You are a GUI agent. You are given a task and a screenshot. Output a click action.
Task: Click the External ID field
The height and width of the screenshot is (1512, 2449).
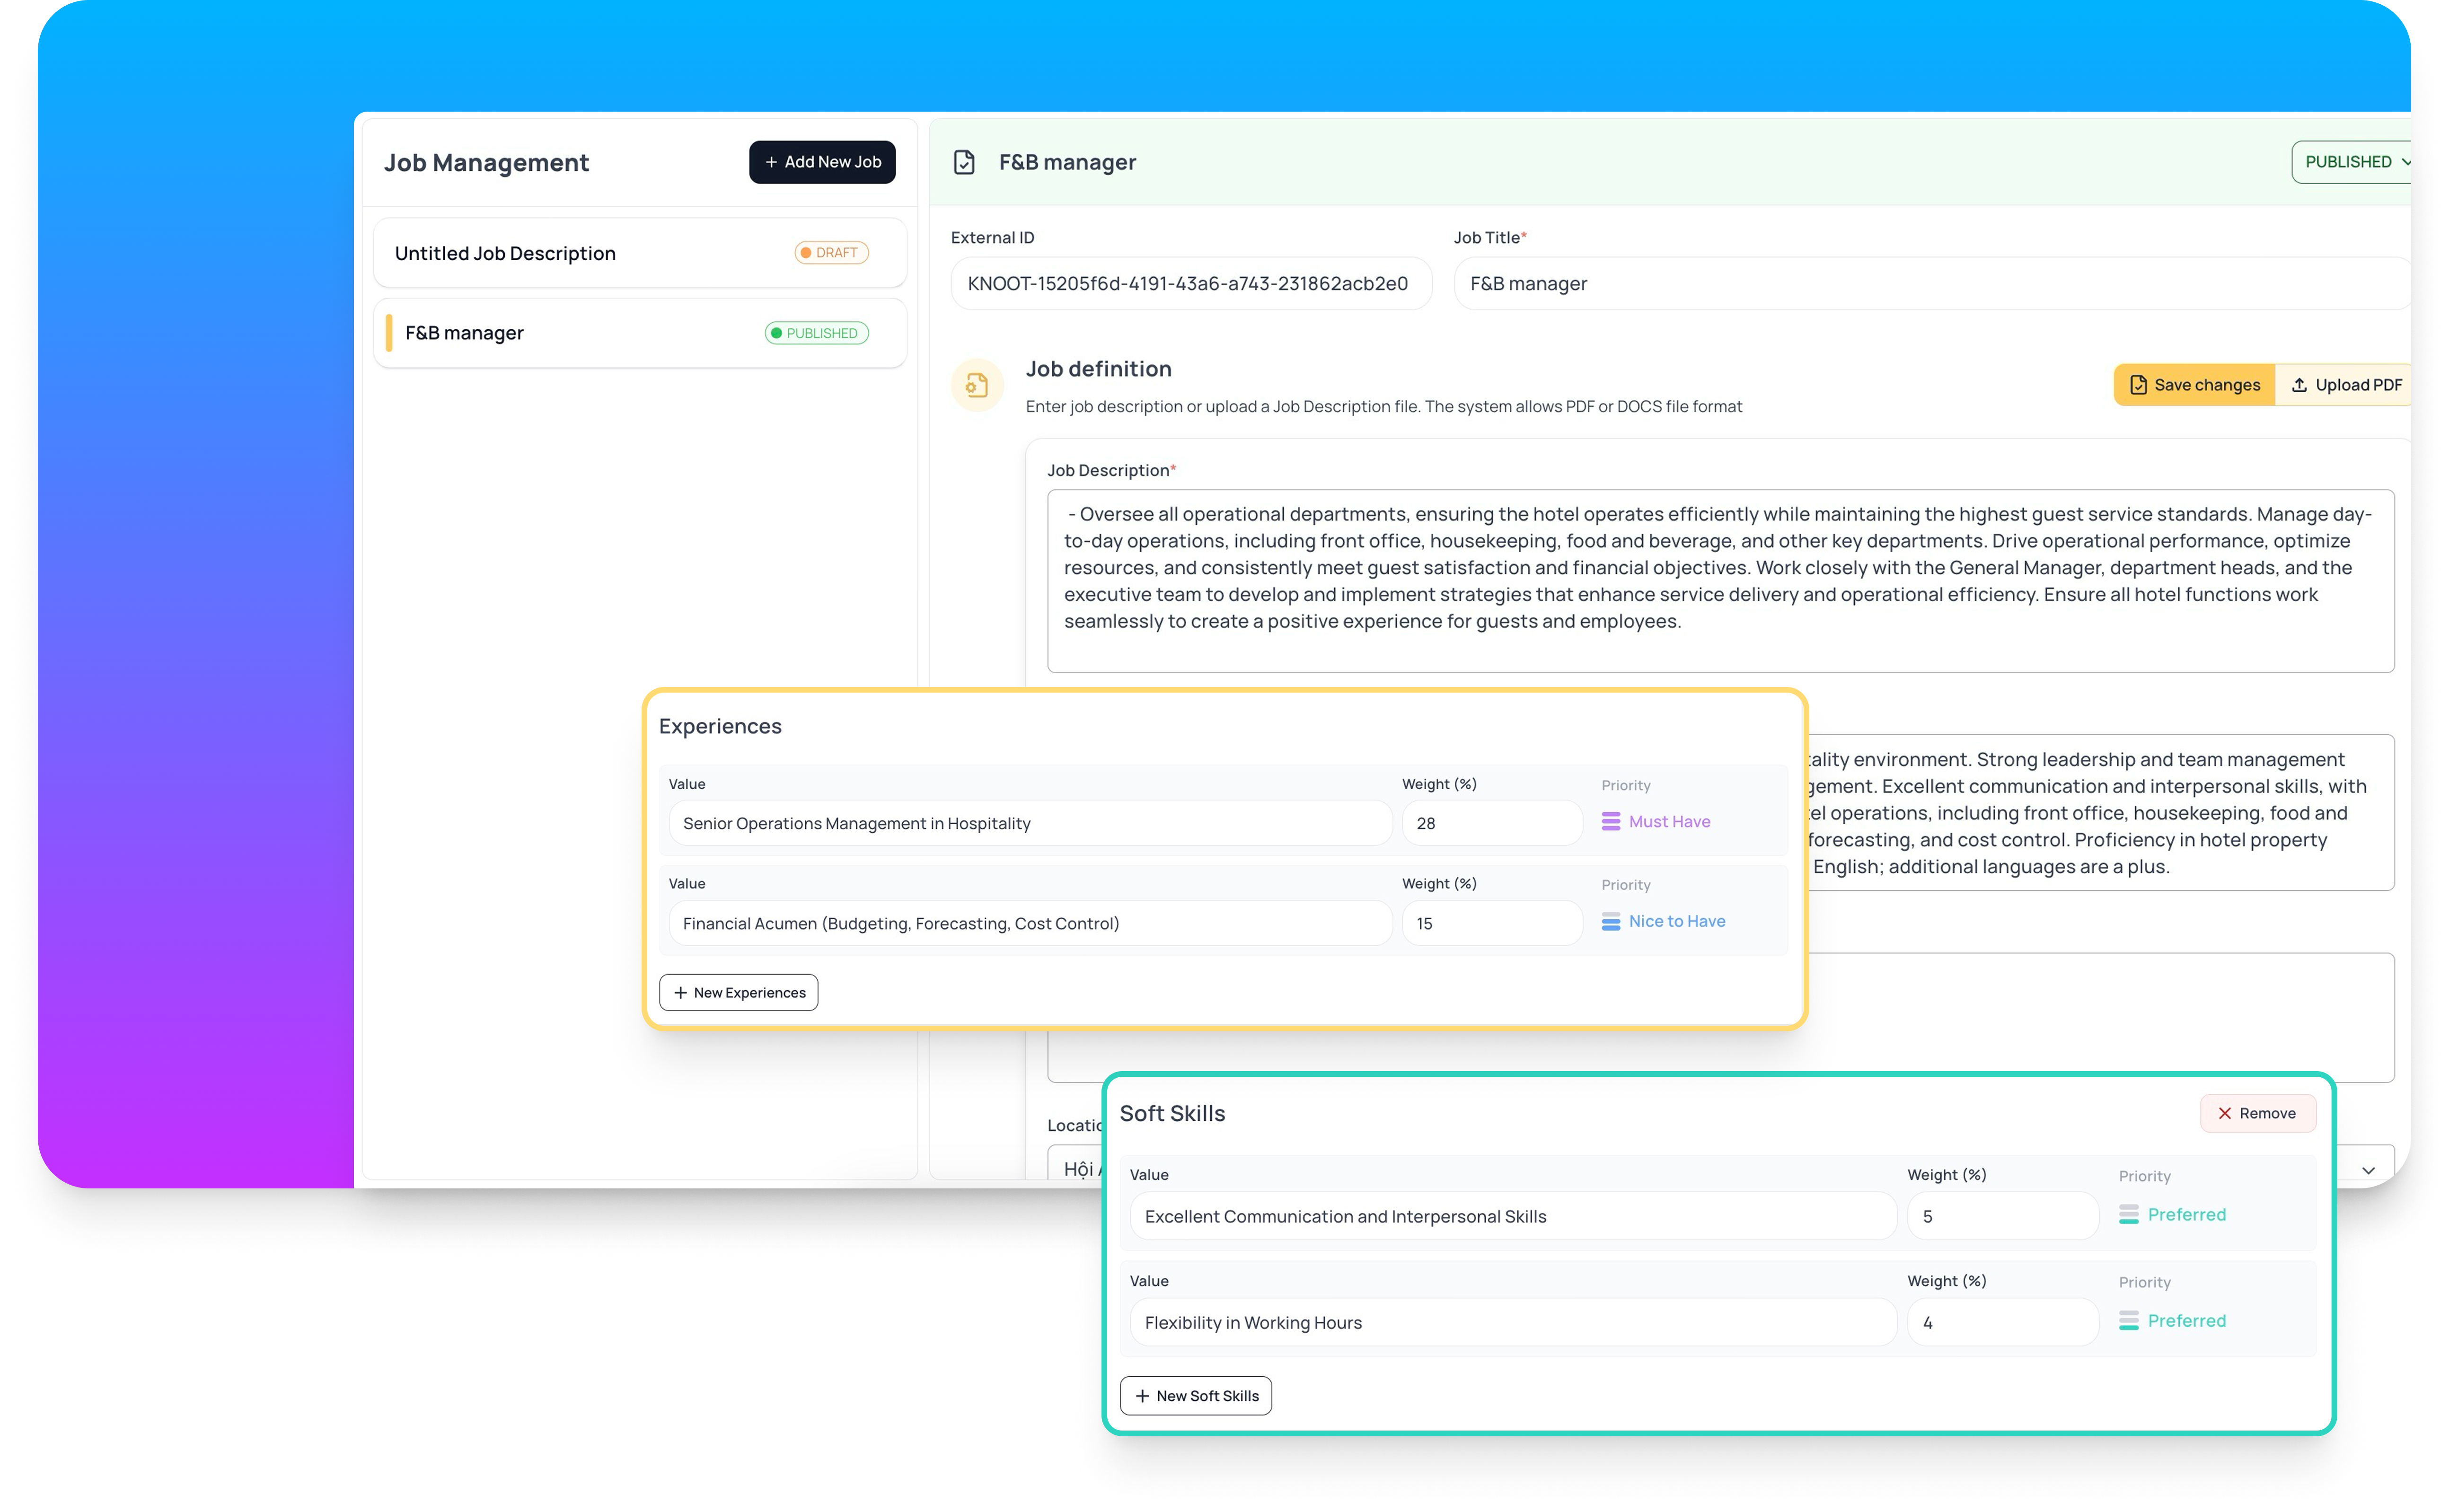tap(1190, 284)
